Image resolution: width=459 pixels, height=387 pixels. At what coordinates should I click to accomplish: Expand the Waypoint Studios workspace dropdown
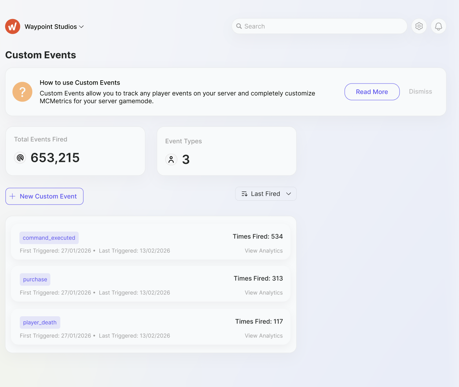pyautogui.click(x=54, y=27)
